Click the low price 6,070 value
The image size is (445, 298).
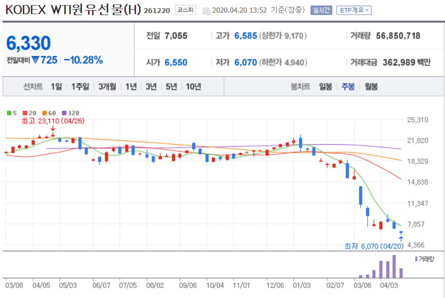245,62
